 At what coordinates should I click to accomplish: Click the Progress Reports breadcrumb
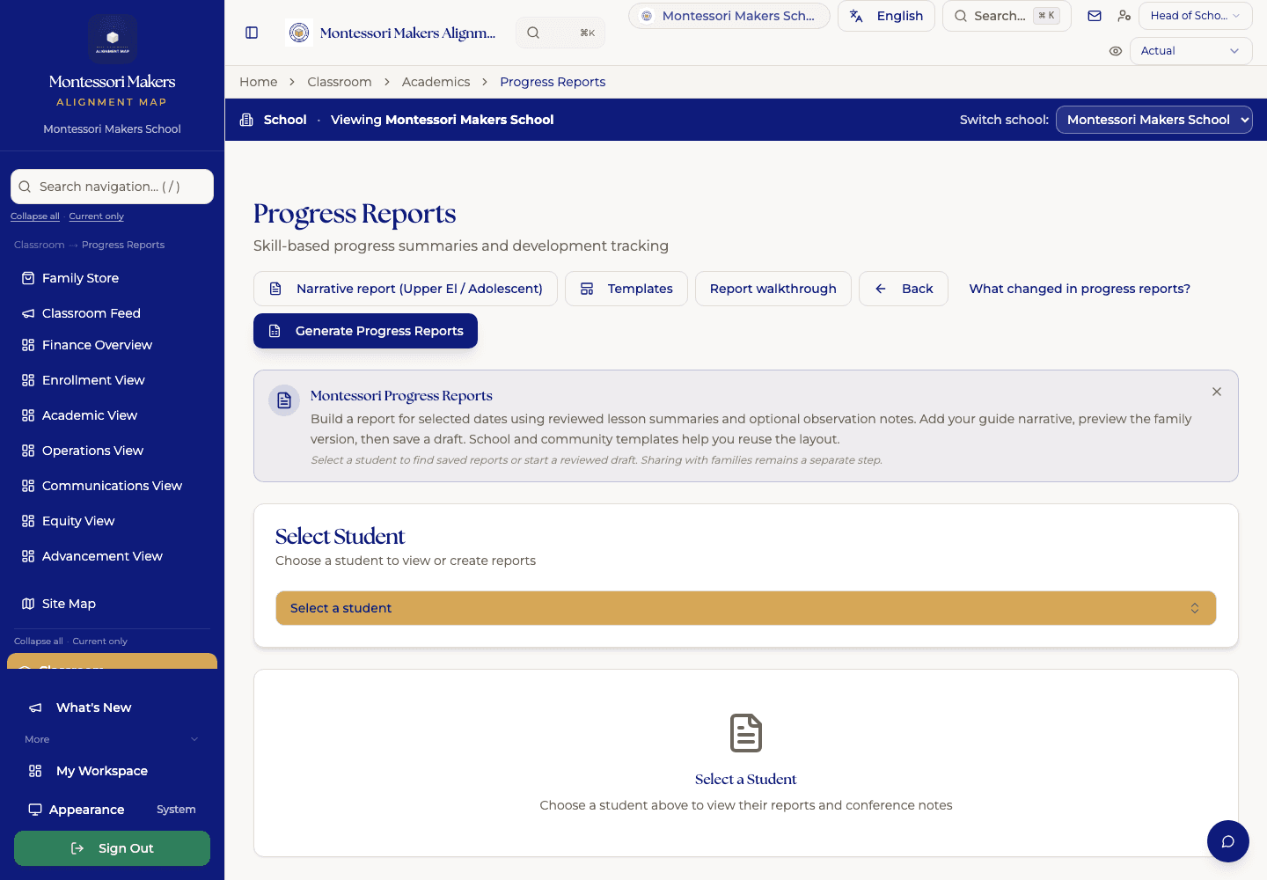(553, 82)
